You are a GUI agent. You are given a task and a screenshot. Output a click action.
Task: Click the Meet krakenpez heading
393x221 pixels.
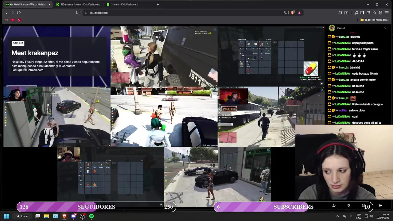pos(35,53)
